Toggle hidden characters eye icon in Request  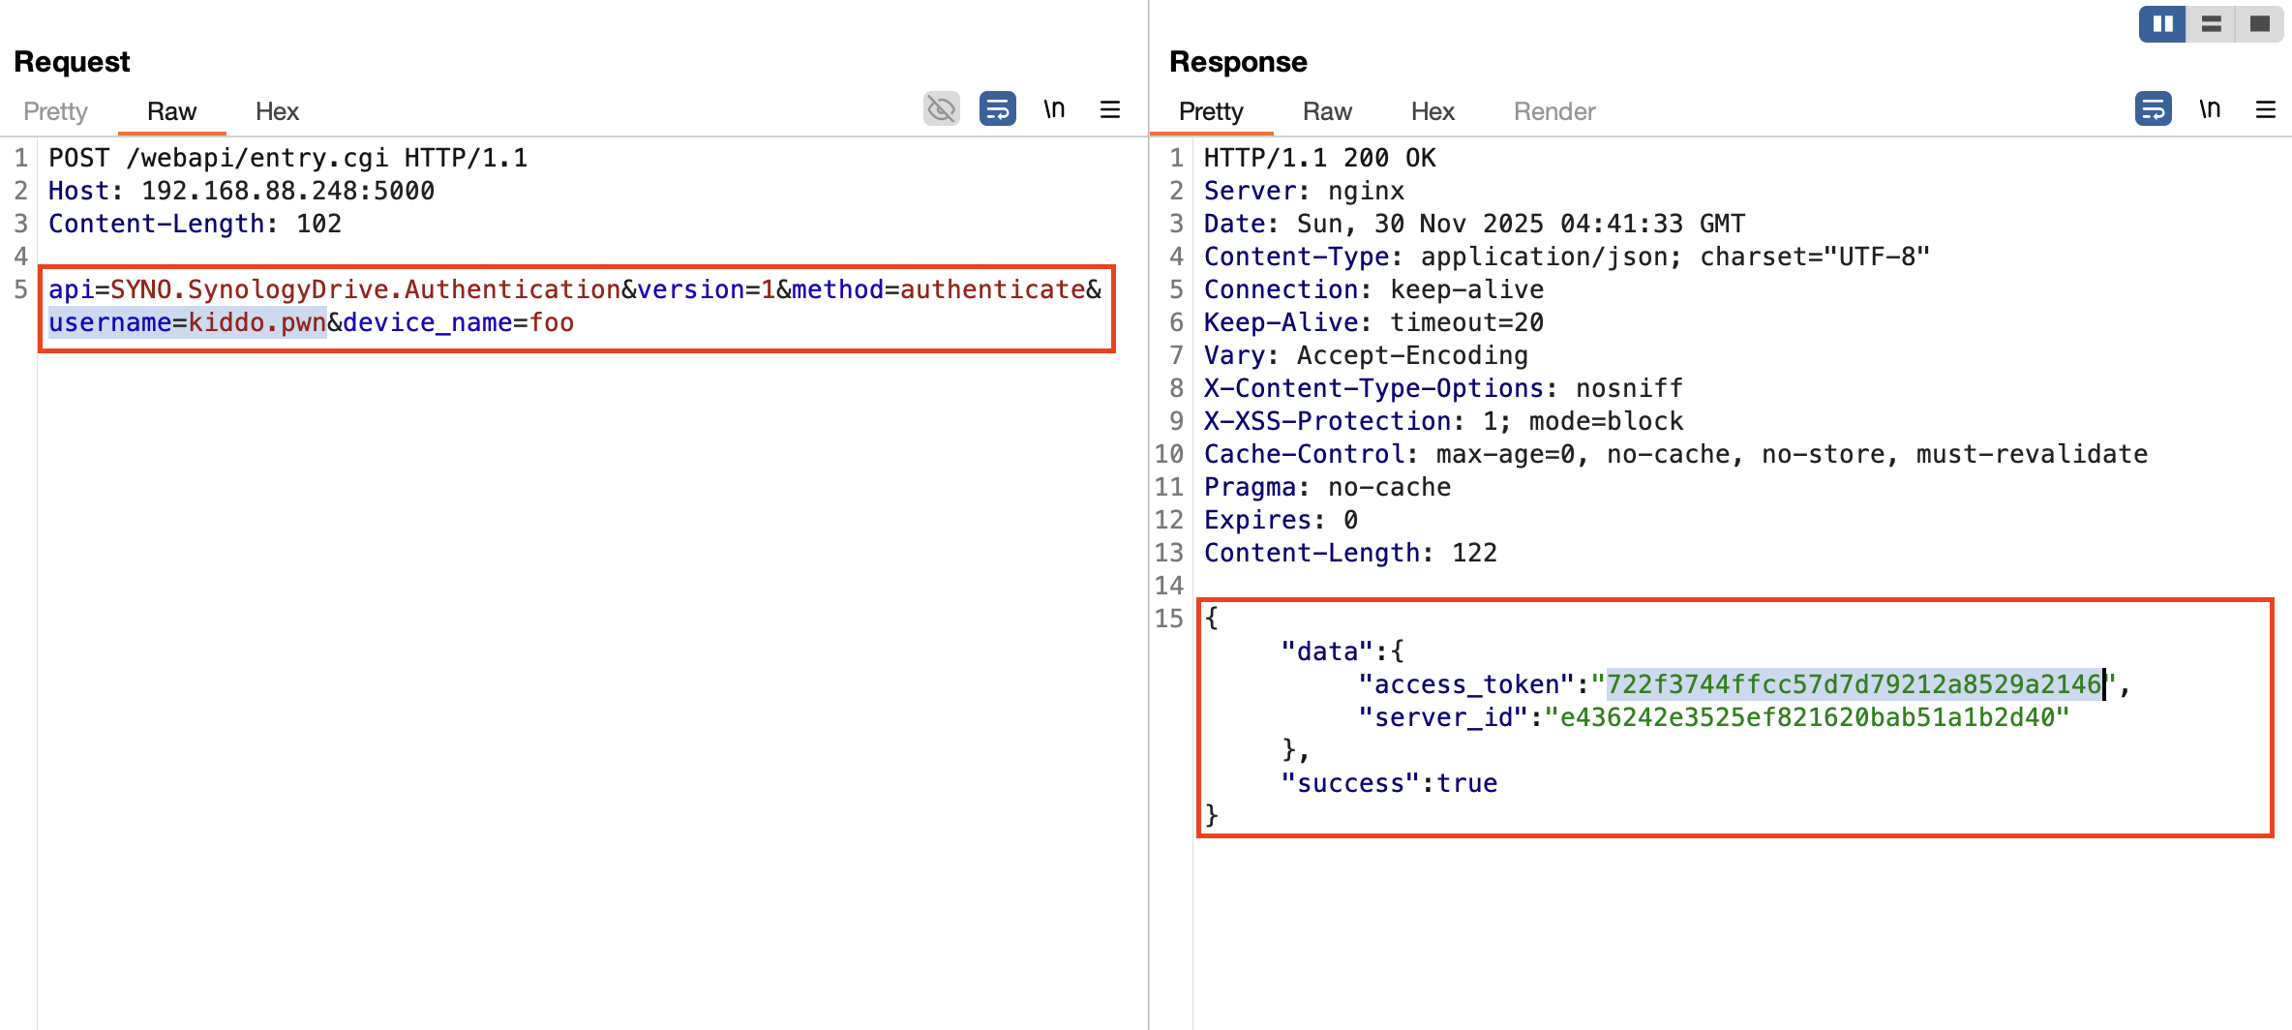pyautogui.click(x=941, y=109)
